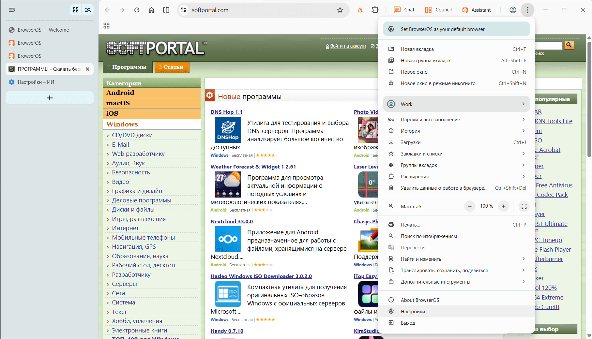
Task: Open the tab search icon in the sidebar
Action: (x=88, y=10)
